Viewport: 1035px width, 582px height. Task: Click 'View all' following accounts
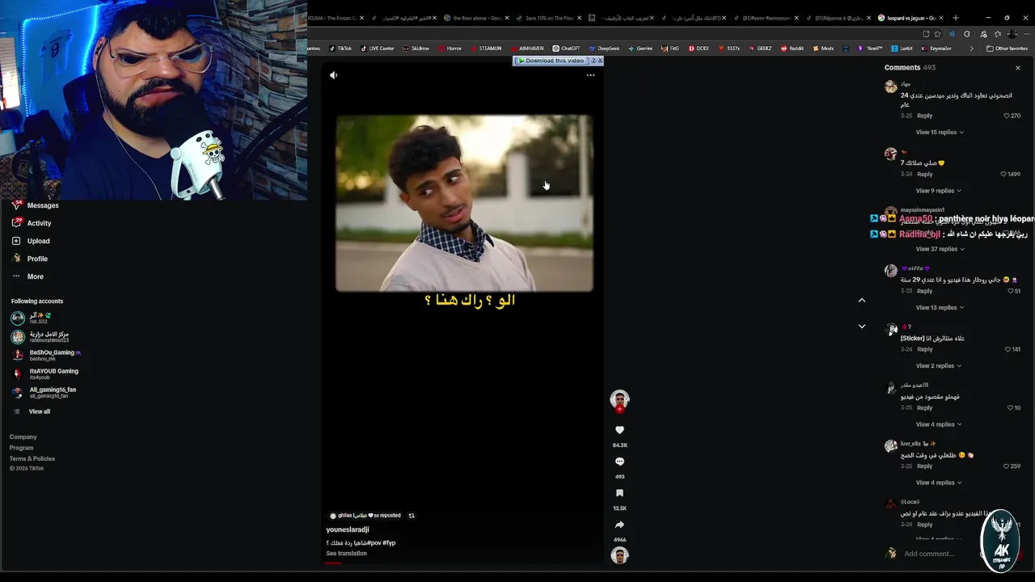click(32, 411)
